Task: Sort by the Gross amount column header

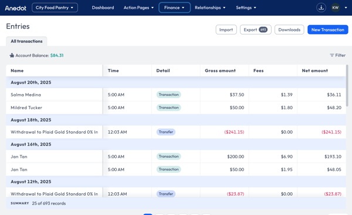Action: pyautogui.click(x=220, y=71)
